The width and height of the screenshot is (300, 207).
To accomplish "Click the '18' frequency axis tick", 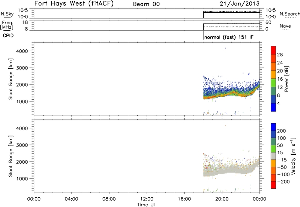I will tap(25, 22).
